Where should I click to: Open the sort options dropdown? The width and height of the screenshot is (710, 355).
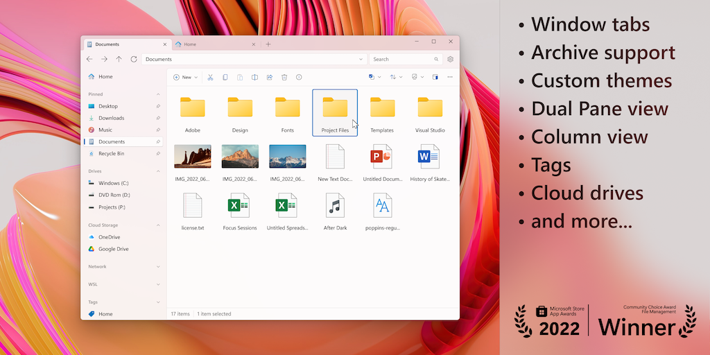coord(395,77)
